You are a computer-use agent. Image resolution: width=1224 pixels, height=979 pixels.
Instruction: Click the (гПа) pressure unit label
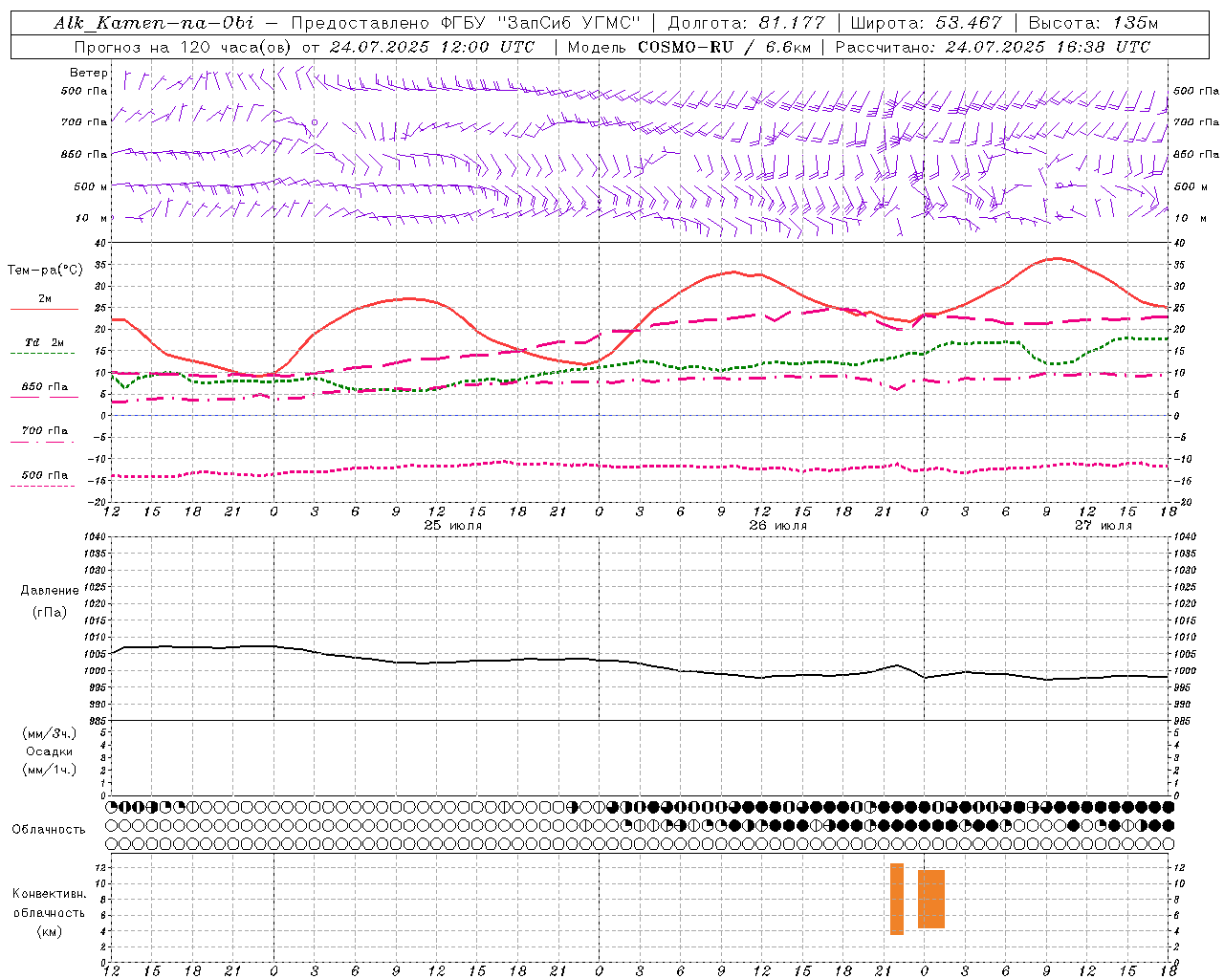point(50,612)
